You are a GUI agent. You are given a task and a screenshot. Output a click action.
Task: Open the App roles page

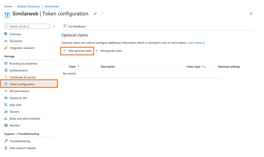16,105
